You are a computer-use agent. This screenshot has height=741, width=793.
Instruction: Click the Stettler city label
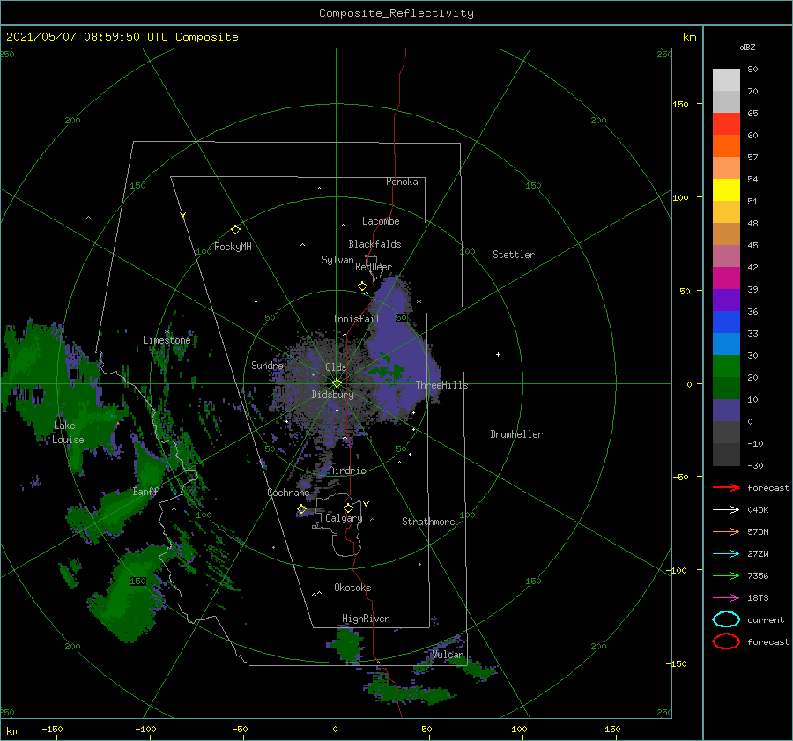click(514, 255)
